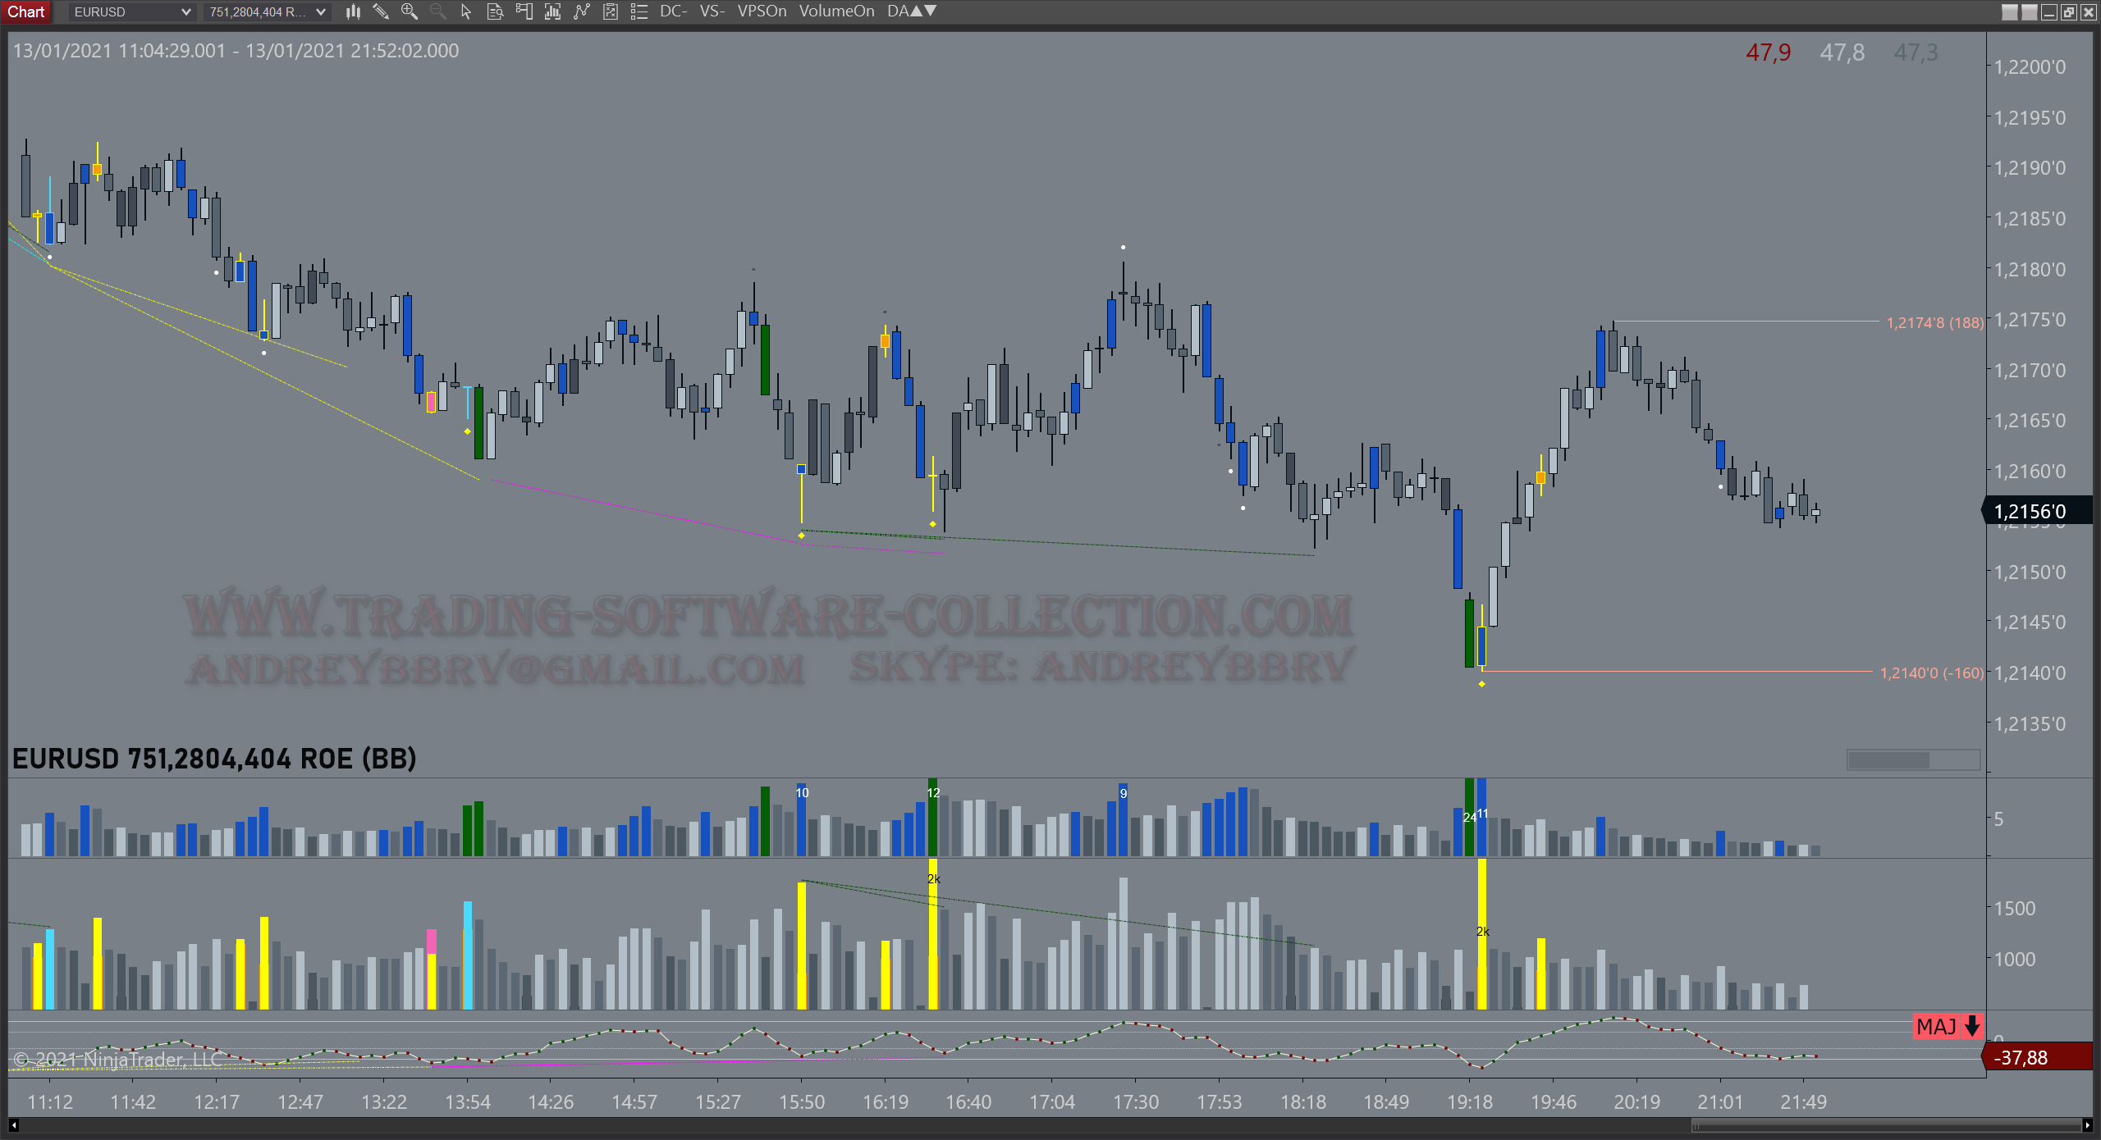
Task: Click the horizontal scrollbar thumb at bottom
Action: pos(1886,1125)
